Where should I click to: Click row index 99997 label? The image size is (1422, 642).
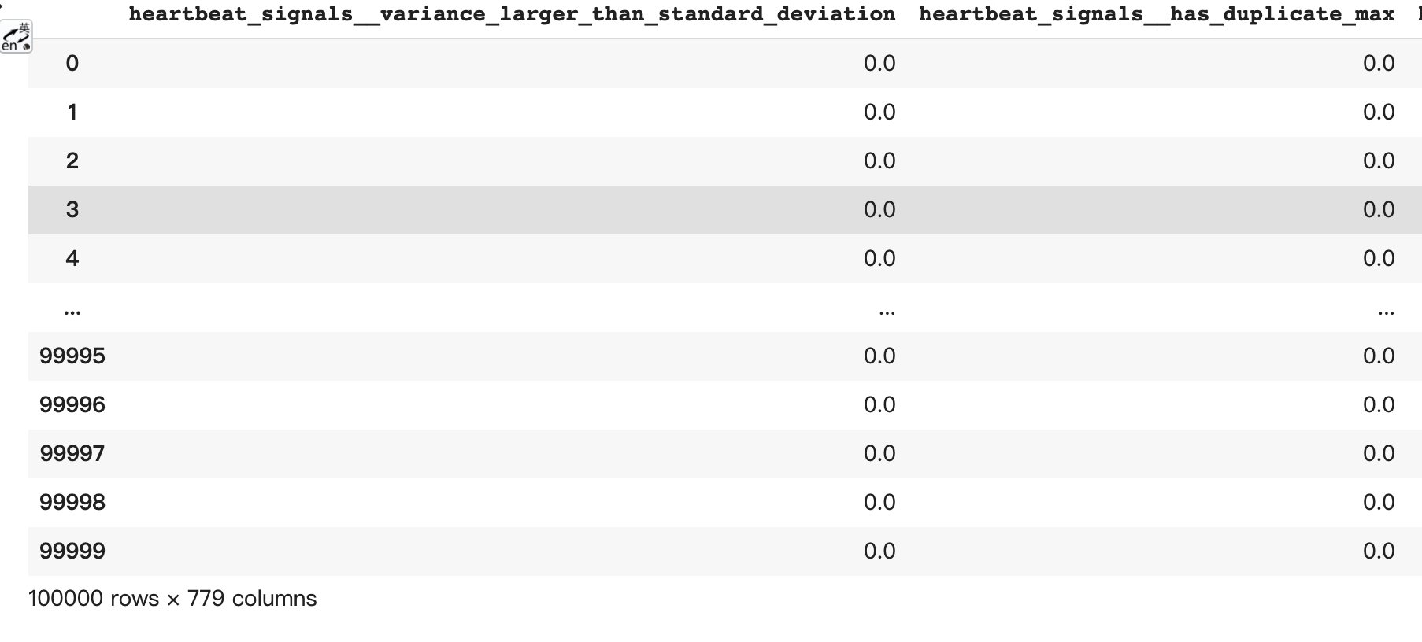[x=72, y=454]
